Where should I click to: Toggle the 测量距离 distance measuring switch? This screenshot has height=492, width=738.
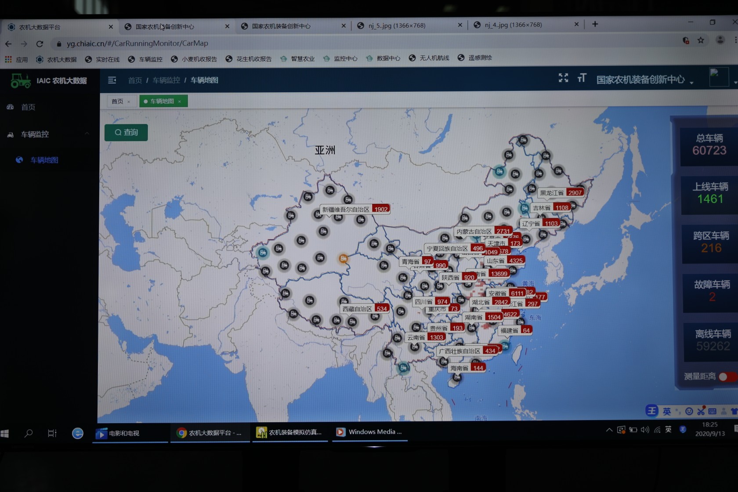click(x=729, y=377)
